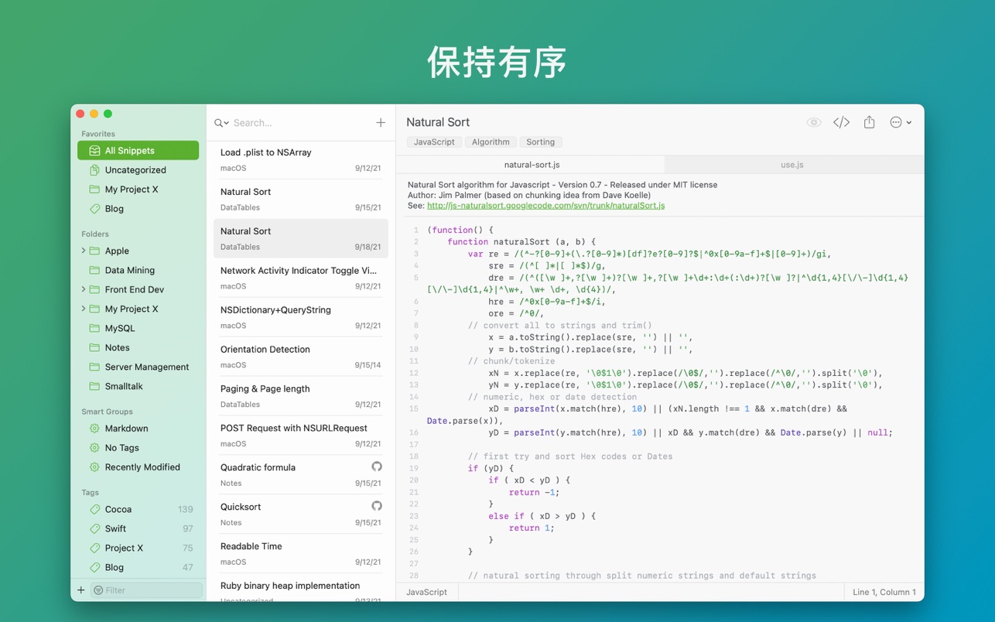Viewport: 995px width, 622px height.
Task: Open the JavaScript language selector in status bar
Action: click(427, 592)
